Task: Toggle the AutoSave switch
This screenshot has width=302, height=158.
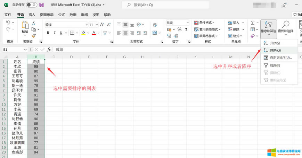Action: coord(31,5)
